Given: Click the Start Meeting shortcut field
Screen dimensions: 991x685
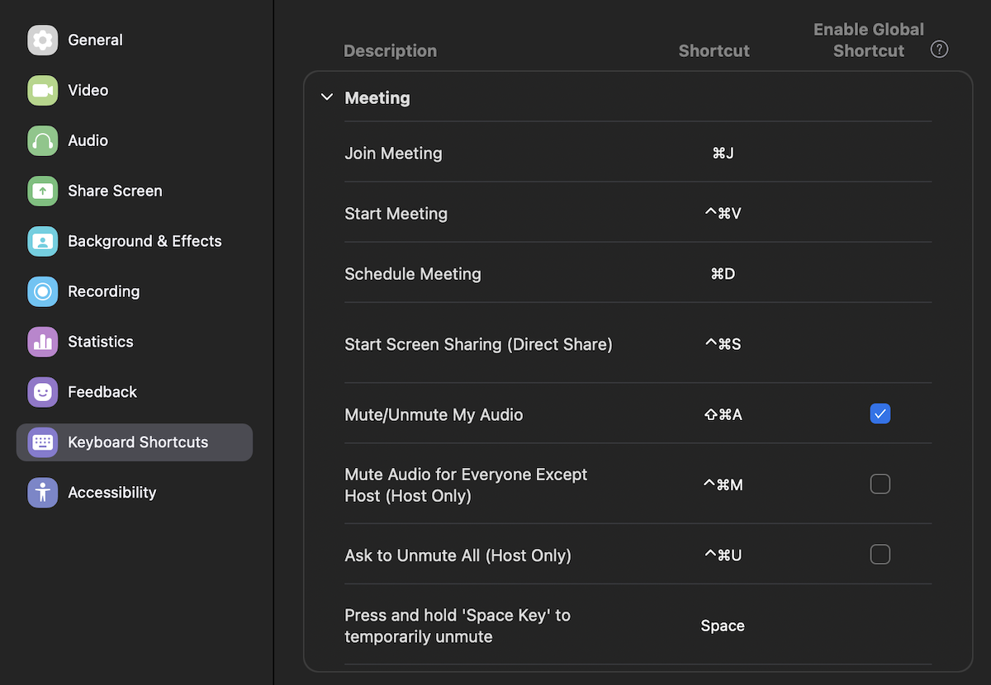Looking at the screenshot, I should (x=723, y=214).
